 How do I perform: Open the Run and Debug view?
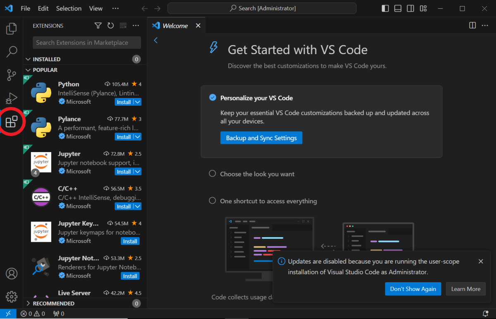click(x=12, y=98)
